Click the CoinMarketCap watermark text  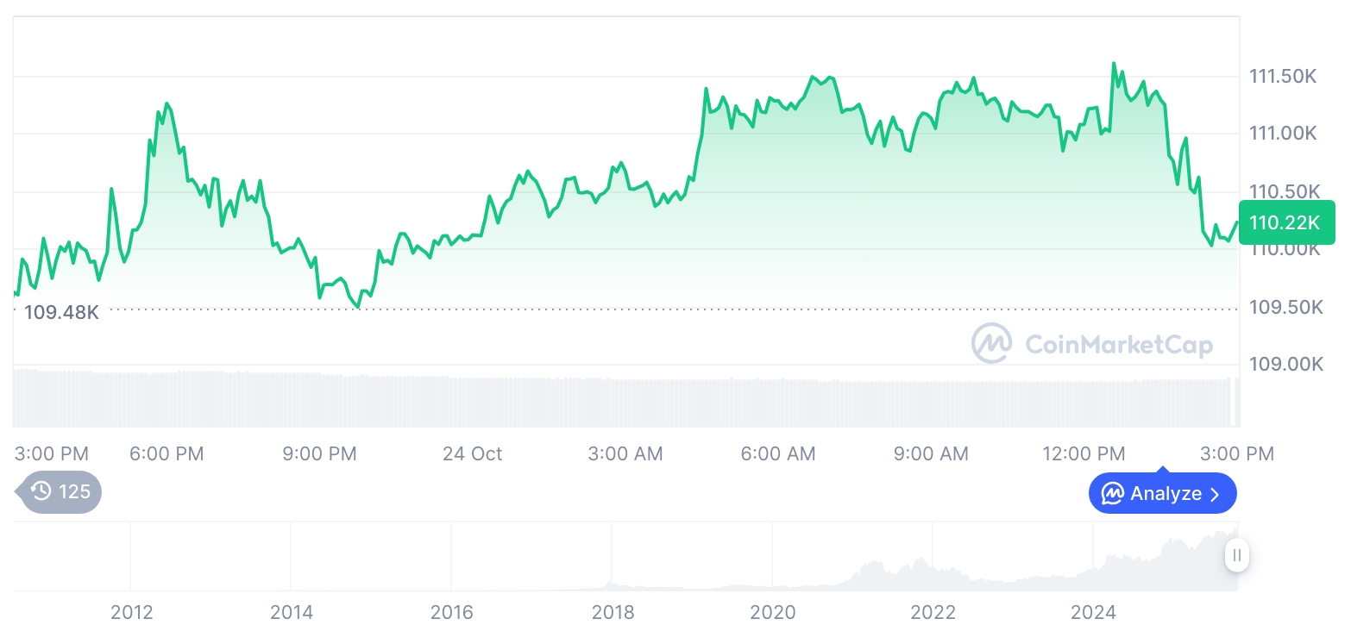[1118, 345]
